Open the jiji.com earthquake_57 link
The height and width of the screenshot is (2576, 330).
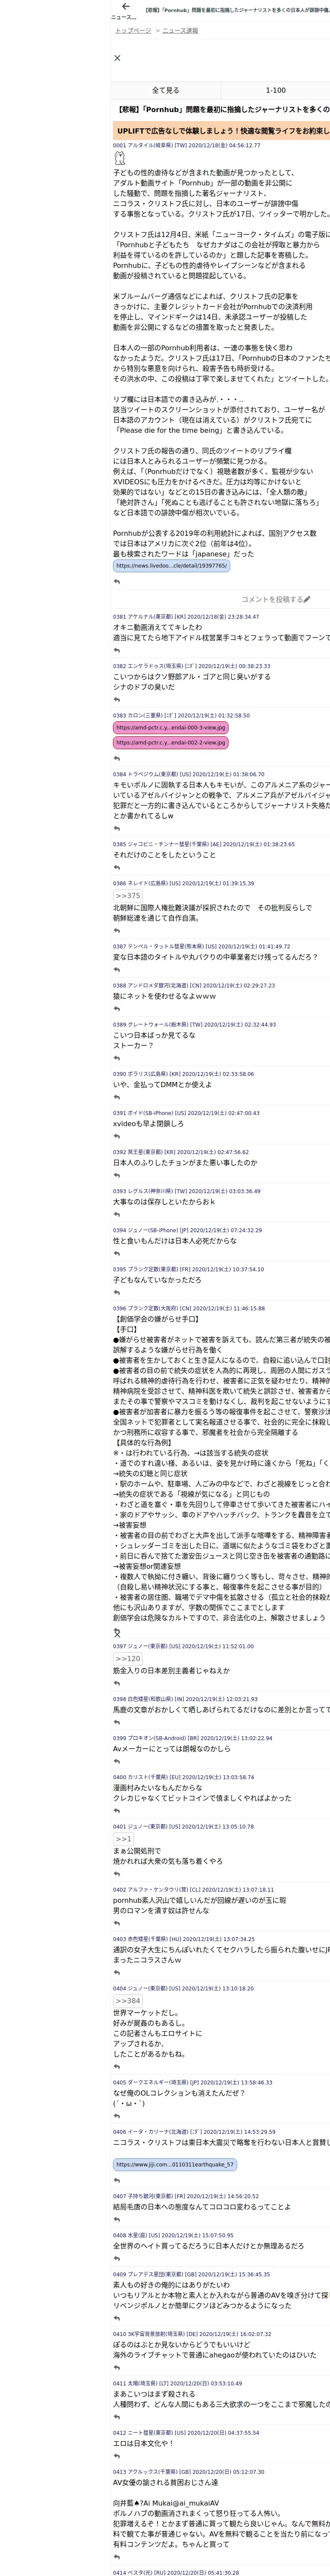(175, 2165)
